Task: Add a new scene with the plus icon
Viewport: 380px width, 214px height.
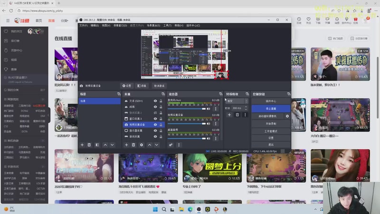Action: click(82, 145)
